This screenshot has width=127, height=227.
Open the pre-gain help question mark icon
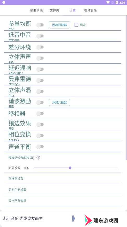point(38,158)
